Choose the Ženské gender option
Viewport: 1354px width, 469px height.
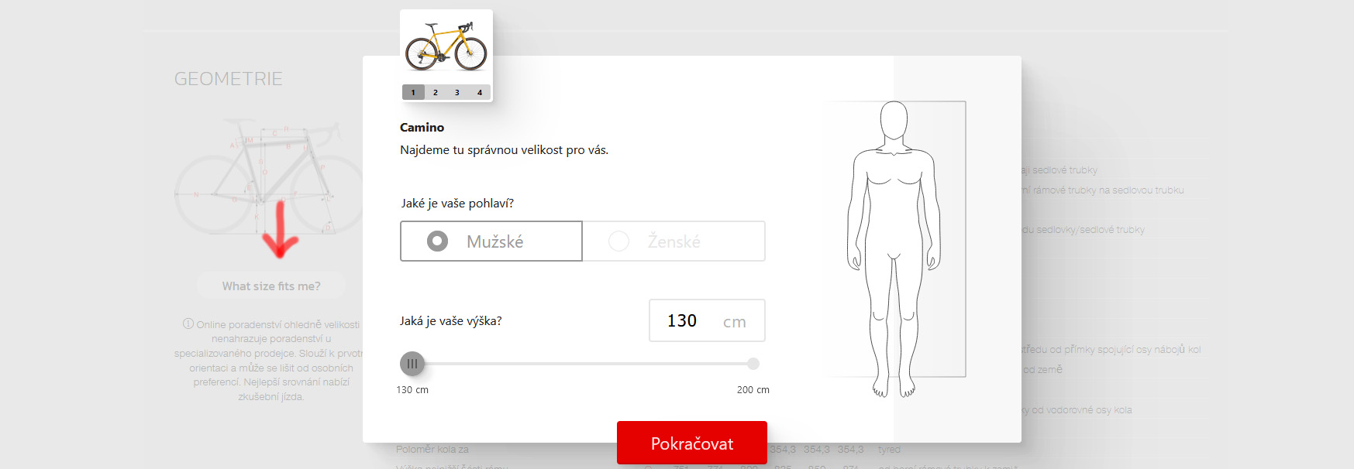pos(674,241)
